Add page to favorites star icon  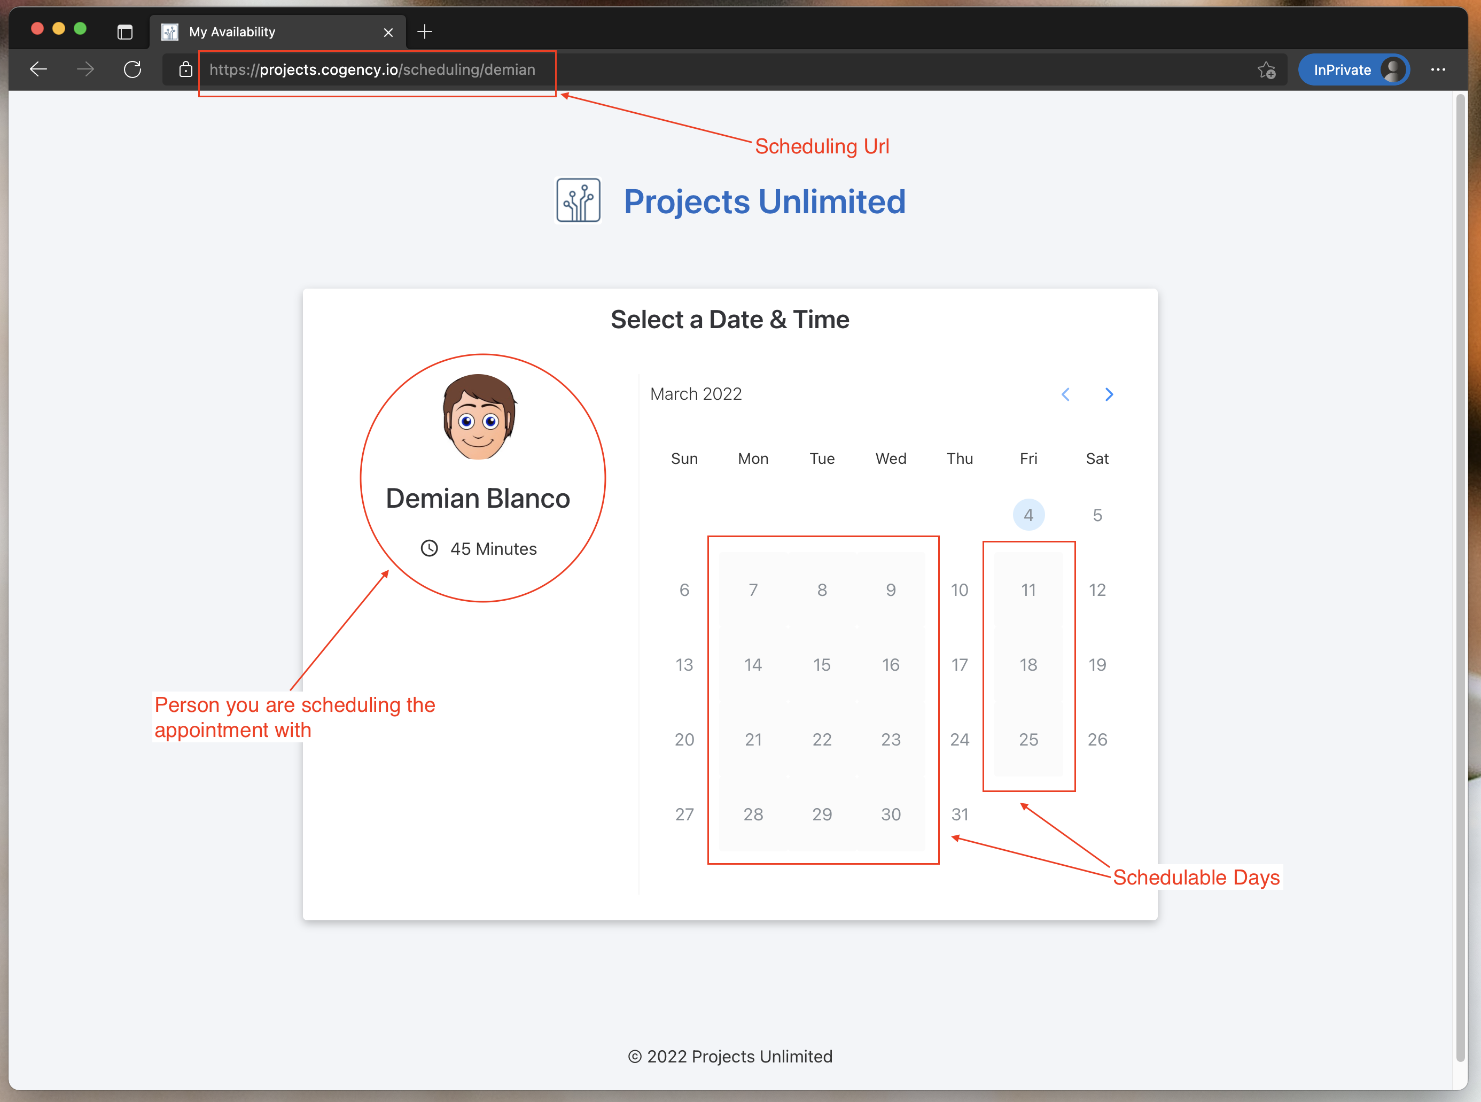(x=1266, y=69)
